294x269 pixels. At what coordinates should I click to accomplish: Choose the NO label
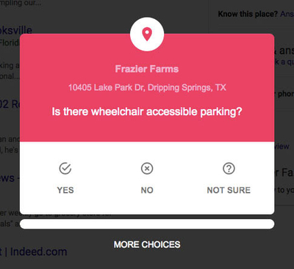(147, 190)
